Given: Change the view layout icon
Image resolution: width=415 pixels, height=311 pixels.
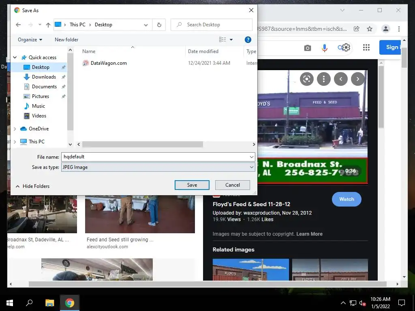Looking at the screenshot, I should point(222,40).
